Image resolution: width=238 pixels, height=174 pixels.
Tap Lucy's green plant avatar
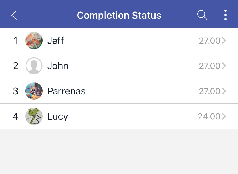click(x=34, y=116)
